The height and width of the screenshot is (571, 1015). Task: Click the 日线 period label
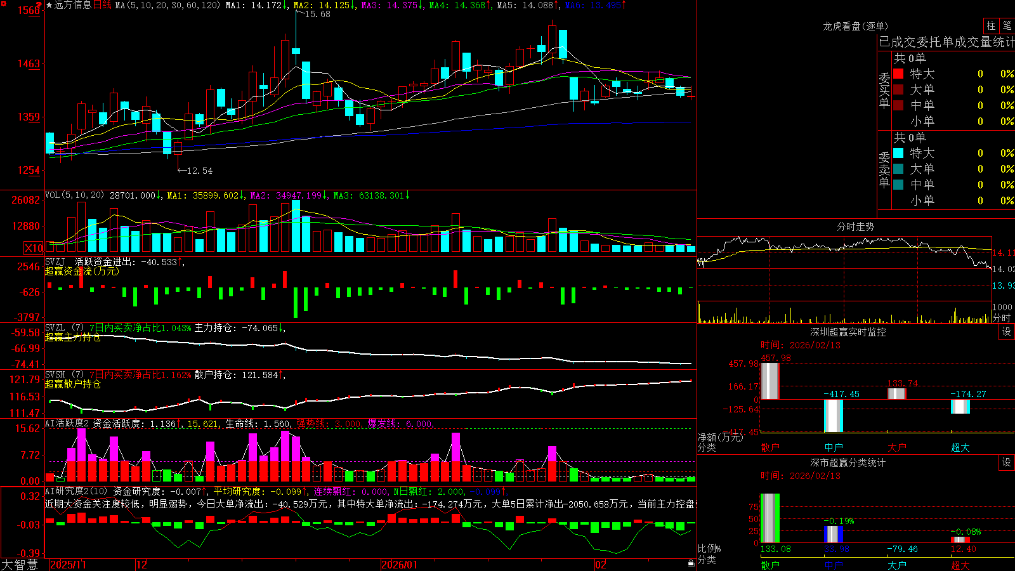tap(102, 5)
